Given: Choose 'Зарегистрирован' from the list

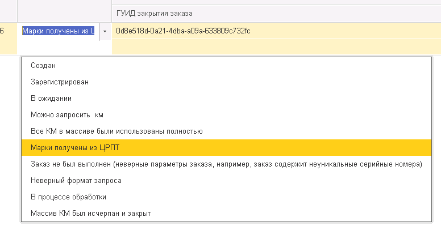Looking at the screenshot, I should [60, 82].
